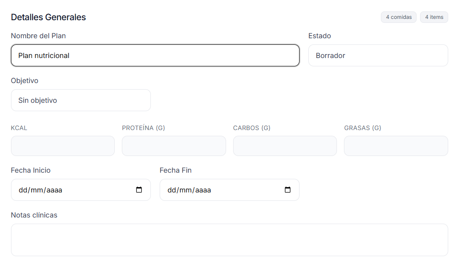Focus the Grasas (G) input box
Screen dimensions: 457x261
[x=396, y=146]
